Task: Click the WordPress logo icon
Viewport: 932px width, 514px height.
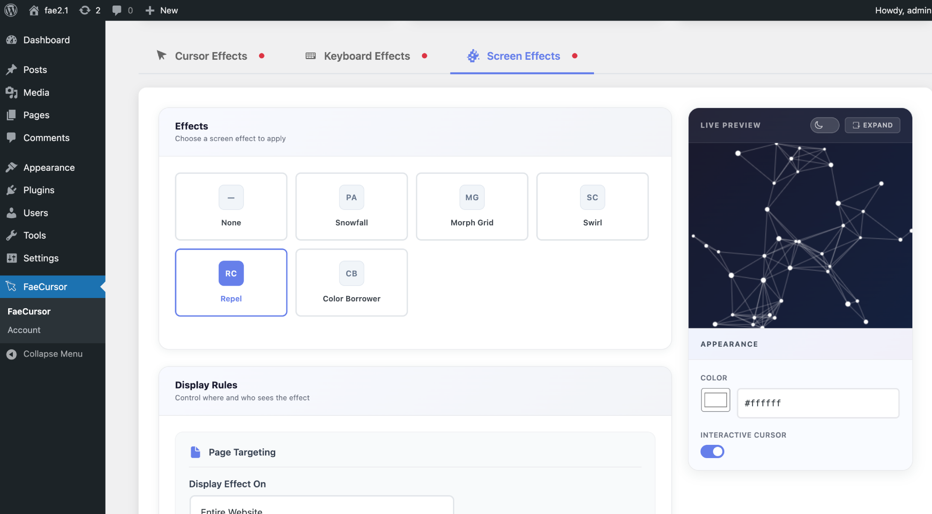Action: 11,10
